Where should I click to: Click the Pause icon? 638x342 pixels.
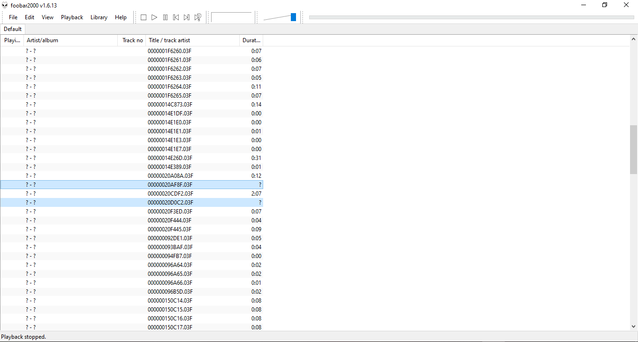(x=165, y=17)
